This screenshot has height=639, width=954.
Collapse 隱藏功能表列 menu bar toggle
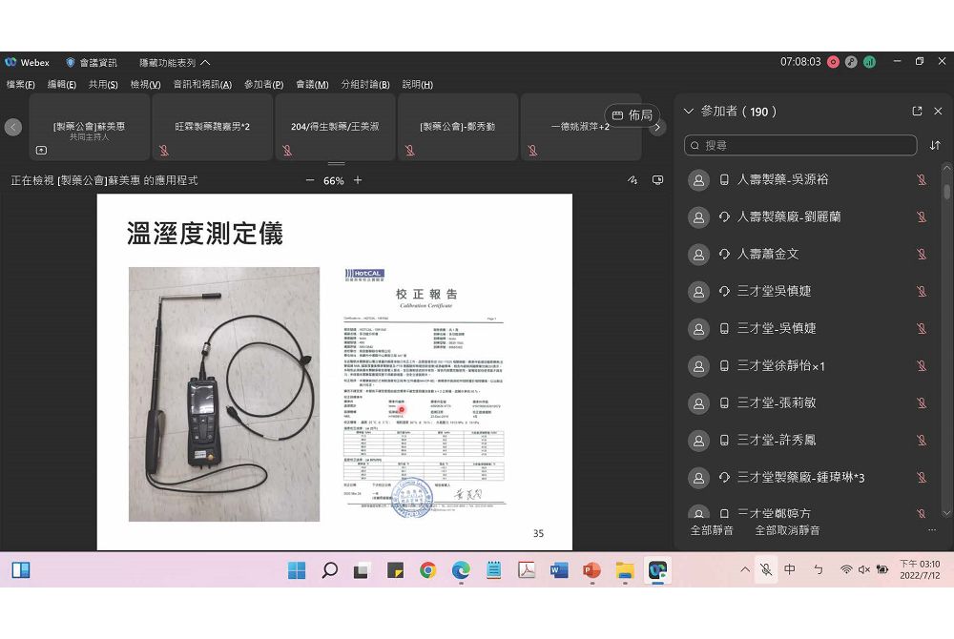175,63
